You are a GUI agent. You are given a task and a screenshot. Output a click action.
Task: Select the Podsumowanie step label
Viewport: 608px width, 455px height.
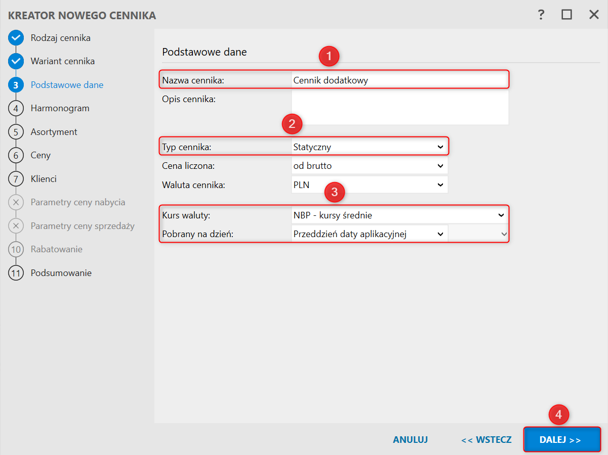(61, 273)
